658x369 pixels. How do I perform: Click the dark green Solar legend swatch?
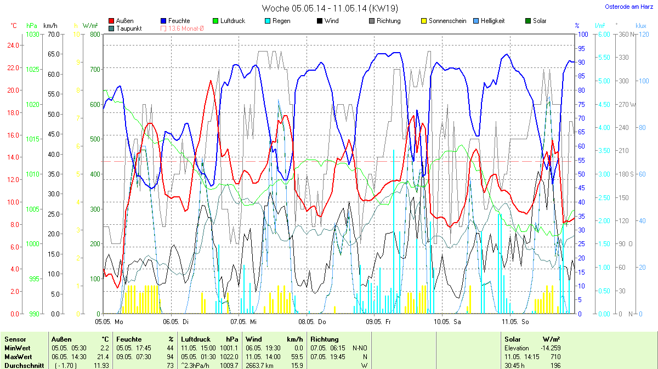(x=528, y=21)
